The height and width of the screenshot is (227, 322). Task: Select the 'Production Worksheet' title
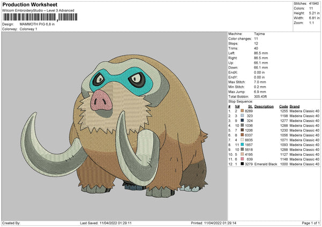tap(30, 4)
